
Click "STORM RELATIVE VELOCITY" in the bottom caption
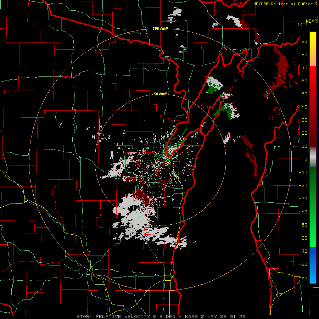coord(113,317)
